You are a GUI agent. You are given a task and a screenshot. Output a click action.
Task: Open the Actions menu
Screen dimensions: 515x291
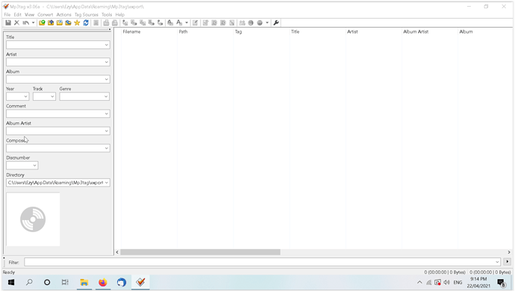(63, 15)
